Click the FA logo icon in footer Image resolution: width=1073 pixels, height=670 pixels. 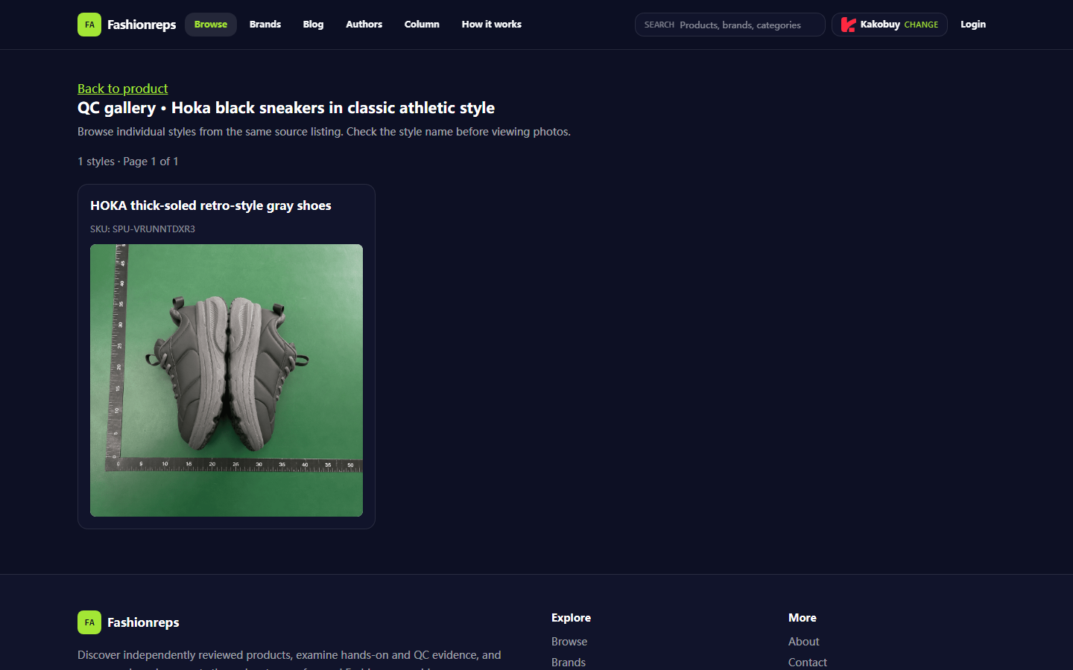point(89,622)
